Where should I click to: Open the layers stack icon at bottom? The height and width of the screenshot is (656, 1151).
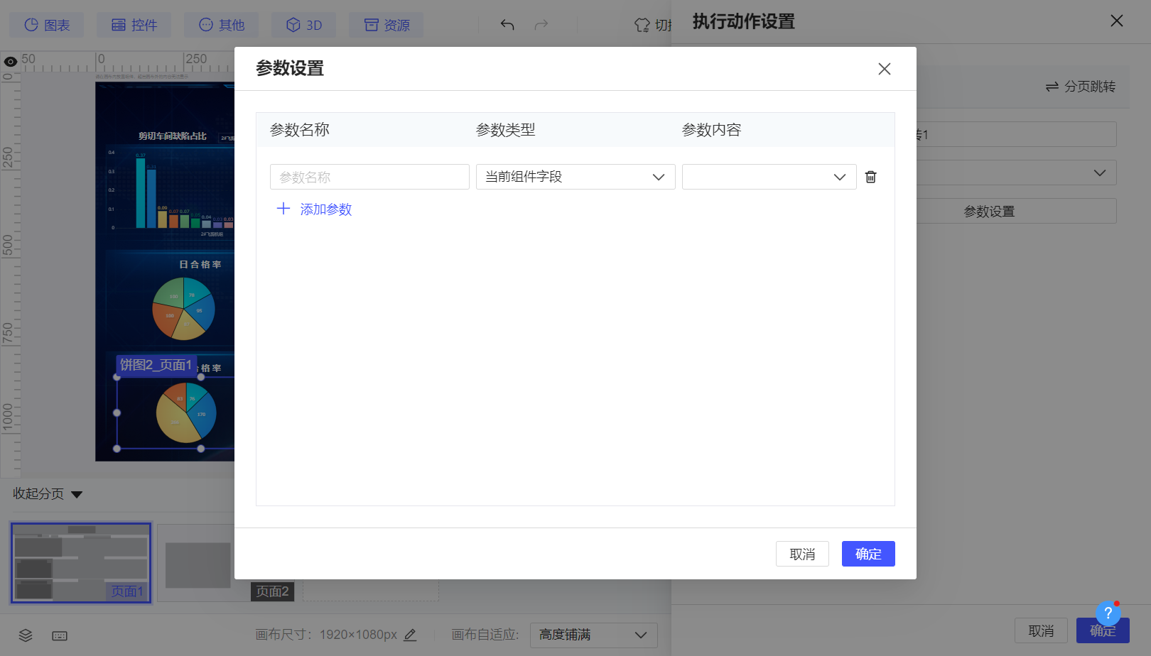pos(26,635)
